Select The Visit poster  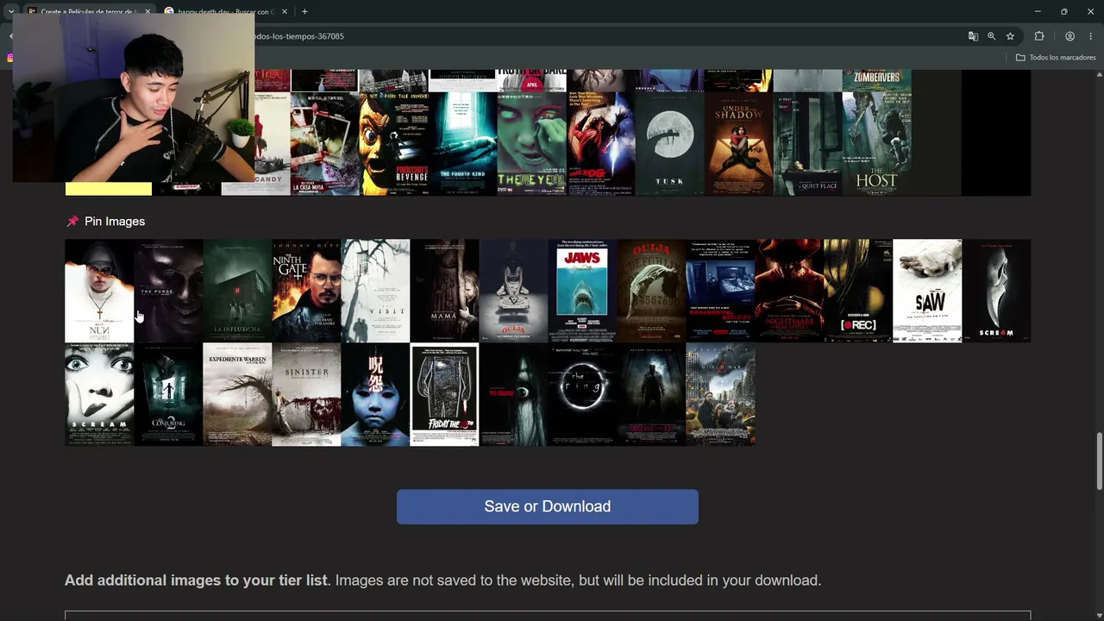click(x=375, y=291)
